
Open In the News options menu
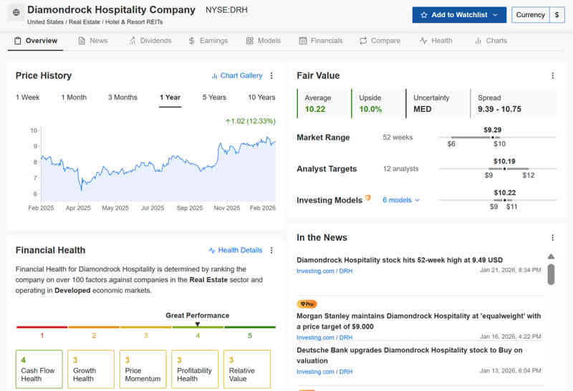point(552,238)
